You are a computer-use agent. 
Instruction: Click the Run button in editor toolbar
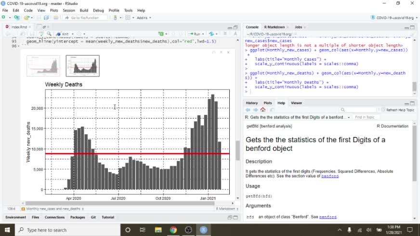click(x=194, y=34)
